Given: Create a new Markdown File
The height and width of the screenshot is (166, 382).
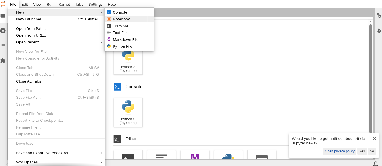Looking at the screenshot, I should click(126, 40).
